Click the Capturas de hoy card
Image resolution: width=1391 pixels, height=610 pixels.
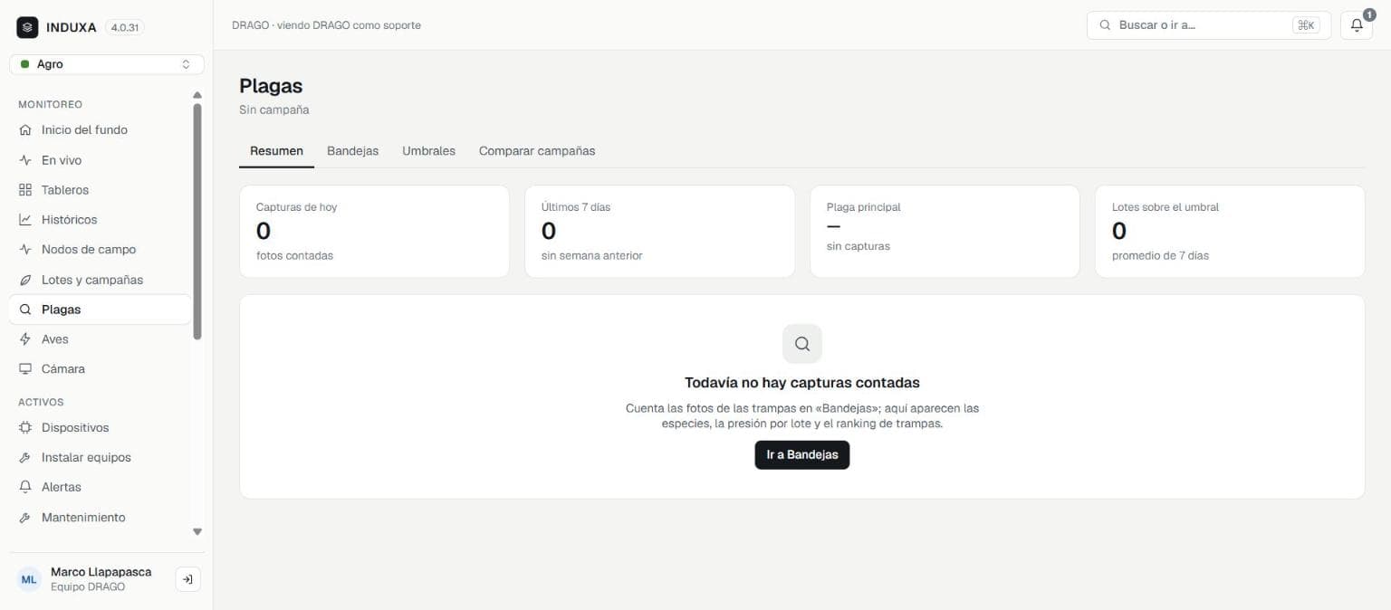click(374, 232)
